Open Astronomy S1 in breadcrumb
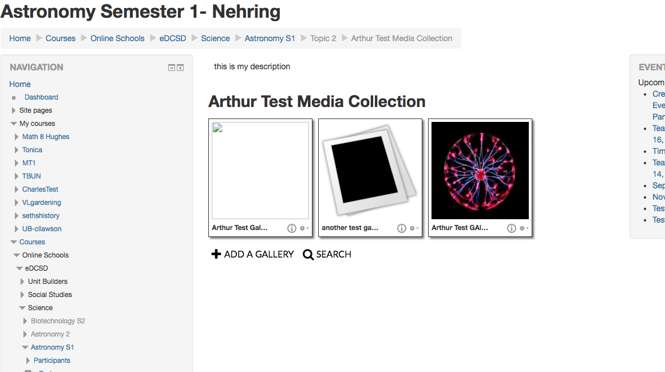665x372 pixels. tap(270, 38)
